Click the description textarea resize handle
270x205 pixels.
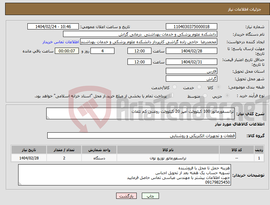click(x=48, y=118)
